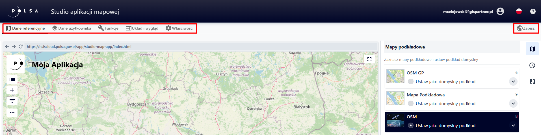Viewport: 541px width, 135px height.
Task: Toggle fullscreen map preview icon
Action: [369, 59]
